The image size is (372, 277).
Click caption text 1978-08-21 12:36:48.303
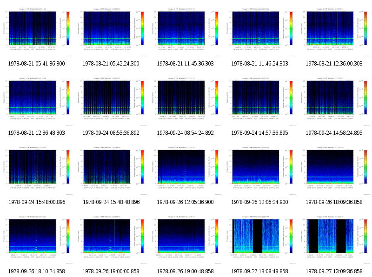37,133
